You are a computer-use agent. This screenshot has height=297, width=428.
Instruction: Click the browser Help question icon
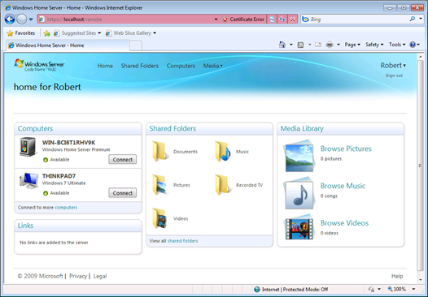pos(413,45)
